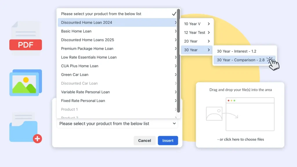The image size is (297, 167).
Task: Click the red plus badge on folder
Action: [x=37, y=139]
